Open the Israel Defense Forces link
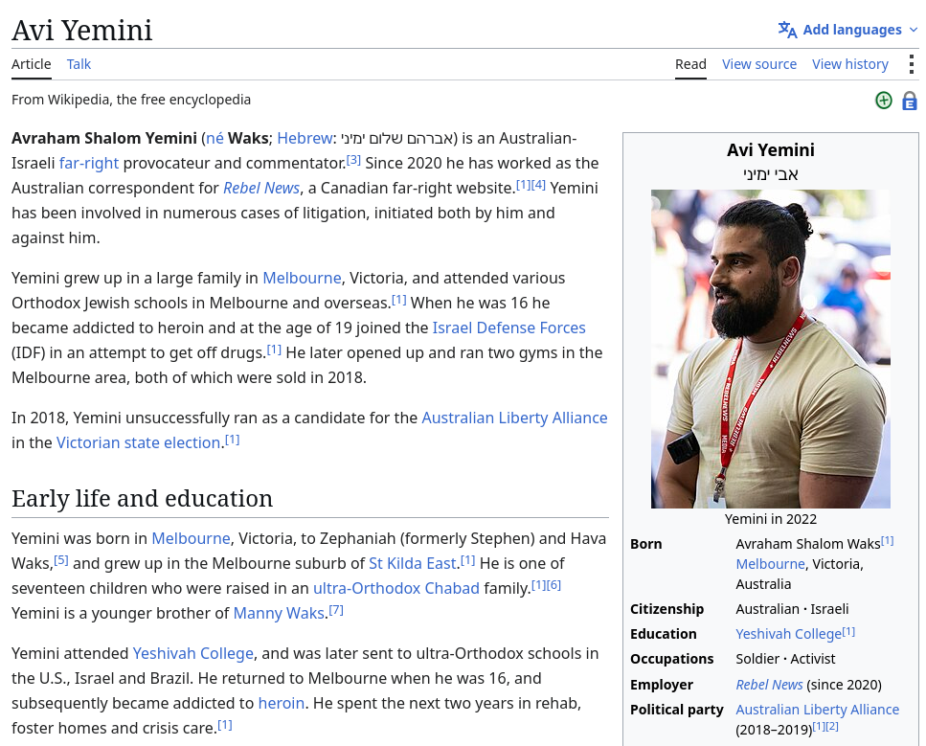The image size is (926, 746). tap(508, 328)
